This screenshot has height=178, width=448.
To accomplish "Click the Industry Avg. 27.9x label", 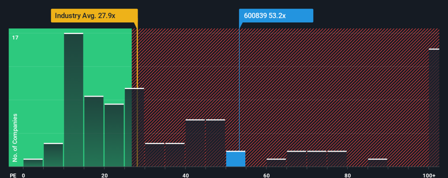I will [94, 16].
